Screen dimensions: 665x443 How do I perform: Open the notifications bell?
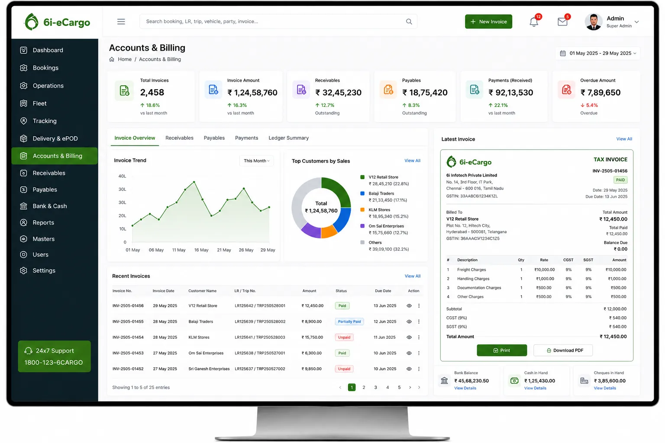534,22
